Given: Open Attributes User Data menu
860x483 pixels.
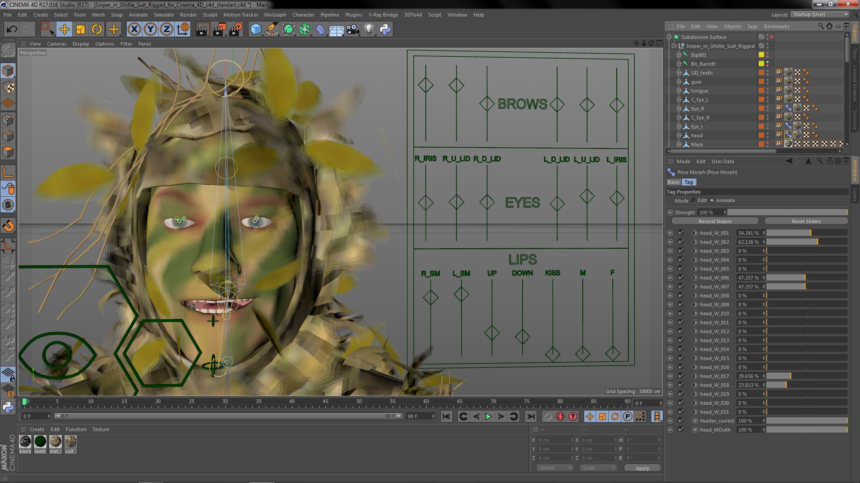Looking at the screenshot, I should point(723,161).
